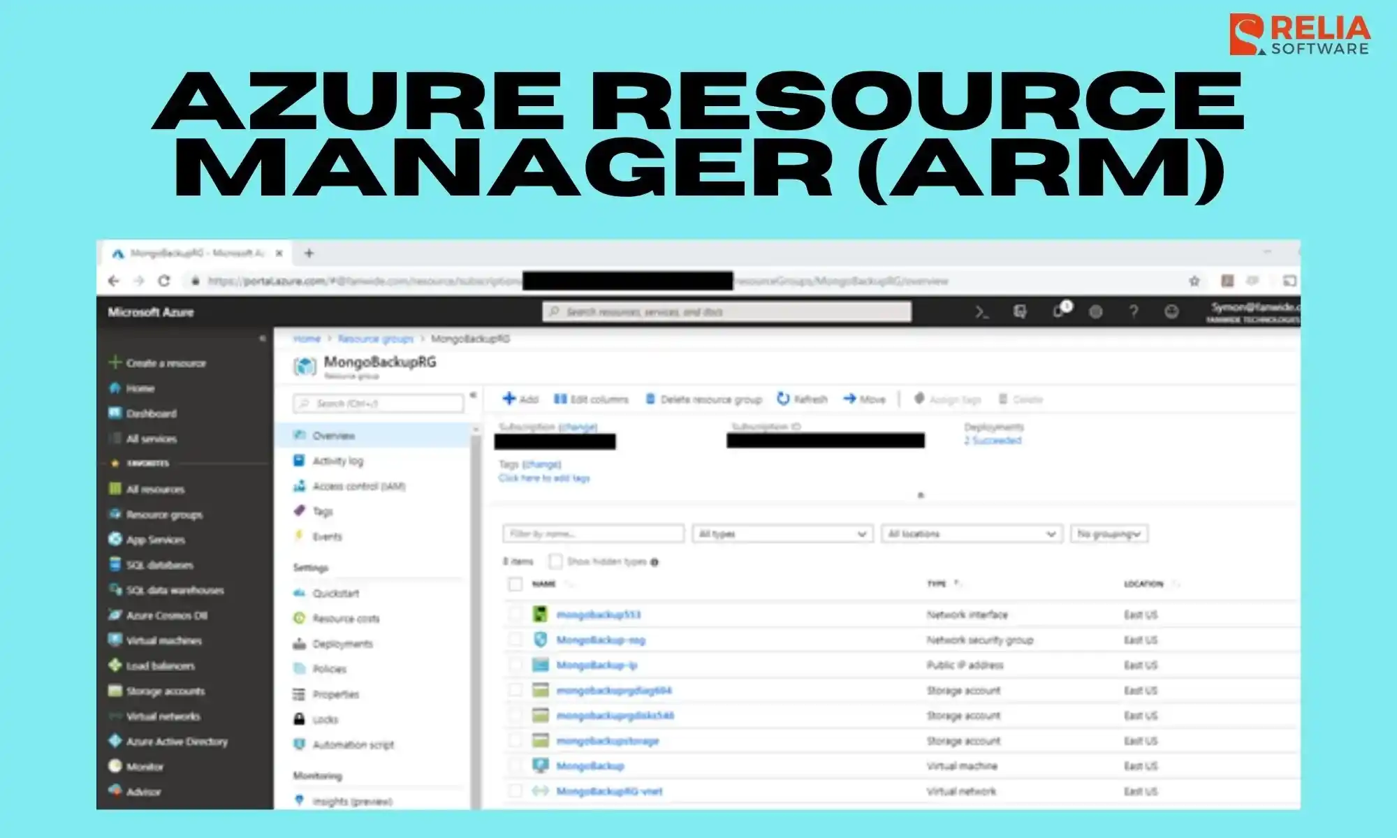Viewport: 1397px width, 838px height.
Task: Collapse the essentials section arrow
Action: [921, 495]
